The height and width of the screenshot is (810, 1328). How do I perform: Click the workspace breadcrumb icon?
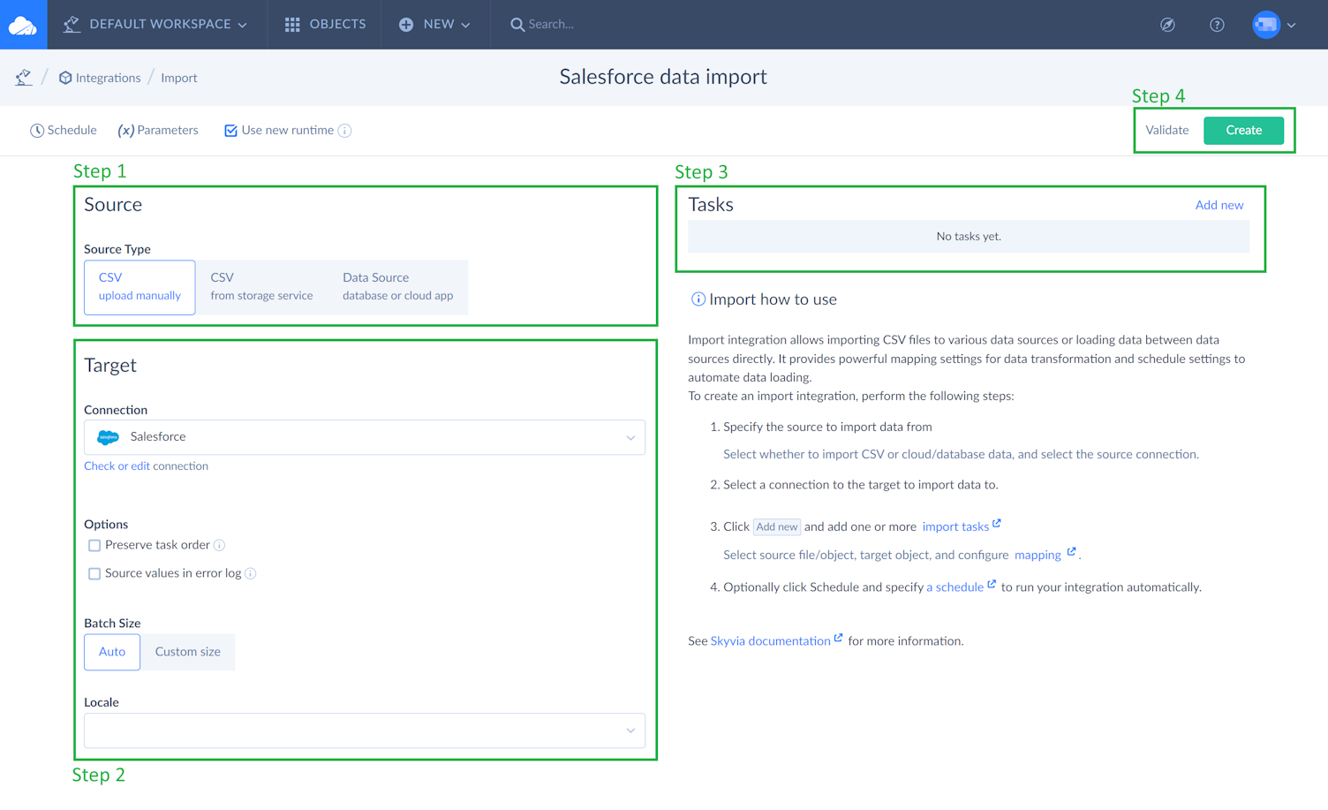click(24, 78)
